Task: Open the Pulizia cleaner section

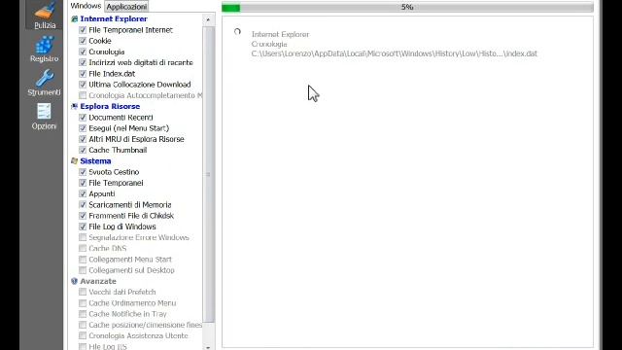Action: coord(45,16)
